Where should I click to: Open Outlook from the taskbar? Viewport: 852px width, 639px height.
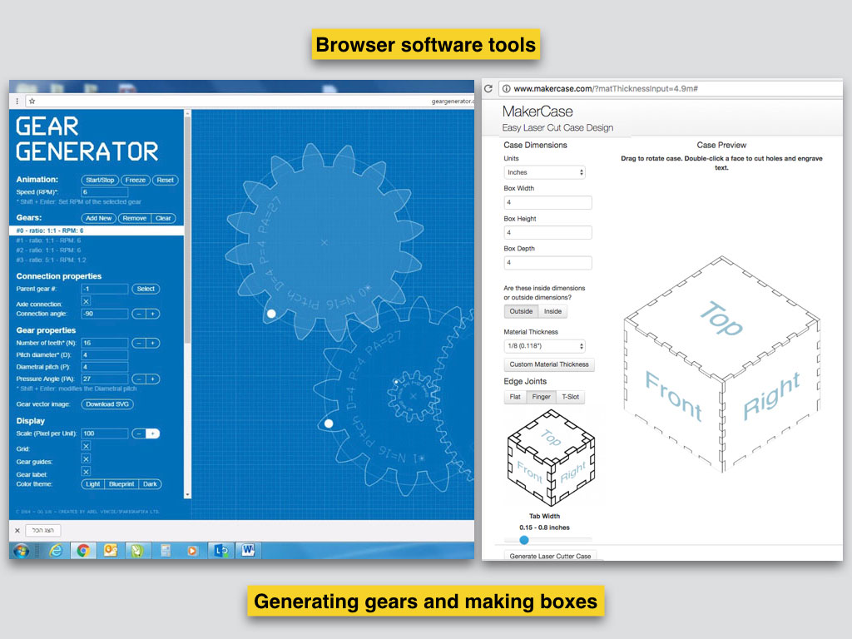click(111, 551)
